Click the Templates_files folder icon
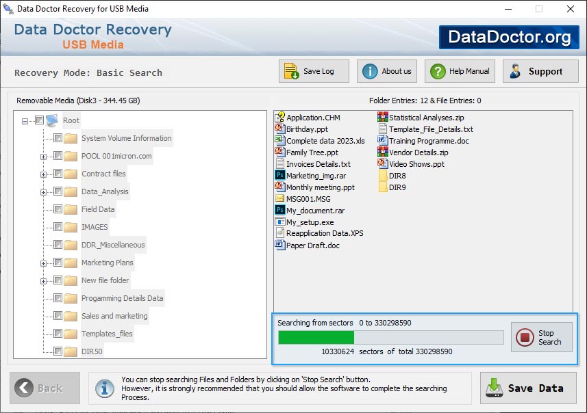 (71, 334)
